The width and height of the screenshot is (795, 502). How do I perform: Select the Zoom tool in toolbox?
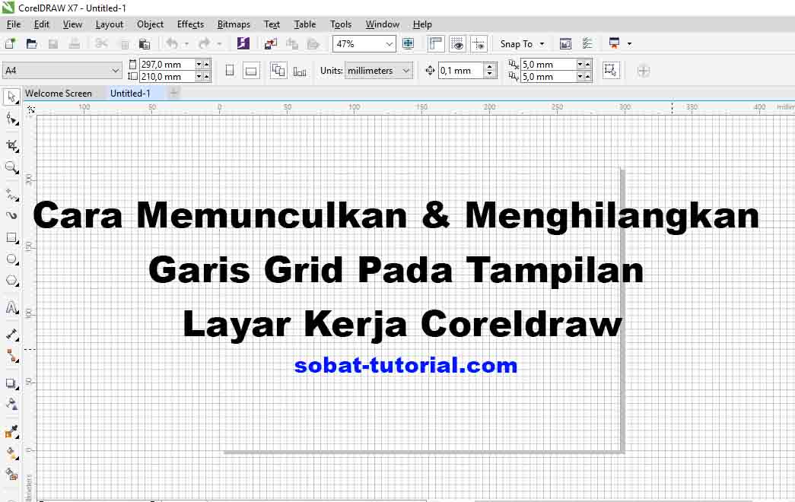tap(11, 167)
